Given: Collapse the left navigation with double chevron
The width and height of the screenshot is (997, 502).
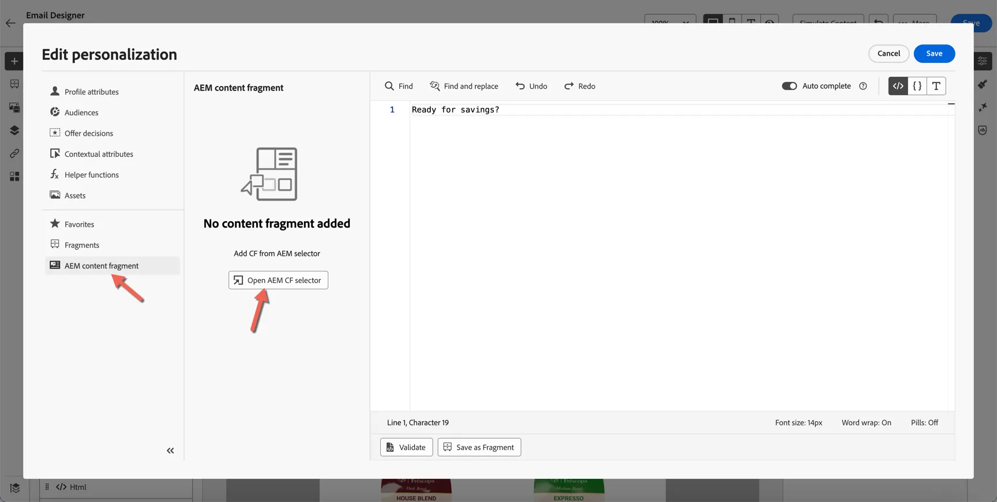Looking at the screenshot, I should point(170,451).
